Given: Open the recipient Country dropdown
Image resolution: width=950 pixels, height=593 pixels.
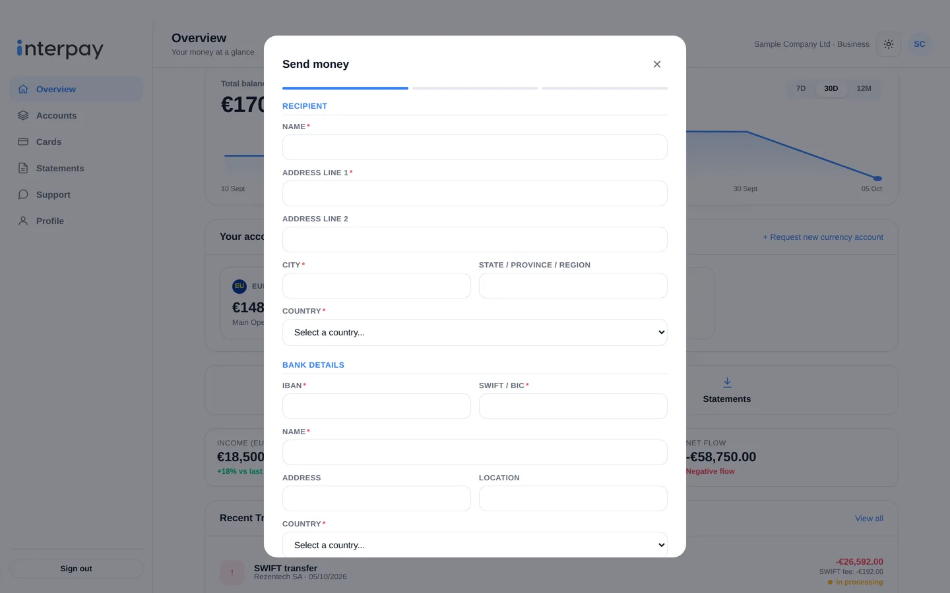Looking at the screenshot, I should pos(475,333).
